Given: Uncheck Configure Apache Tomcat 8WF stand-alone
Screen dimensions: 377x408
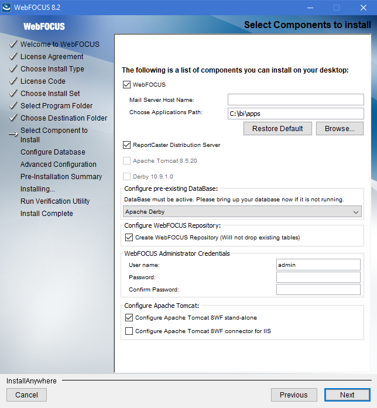Looking at the screenshot, I should (129, 317).
